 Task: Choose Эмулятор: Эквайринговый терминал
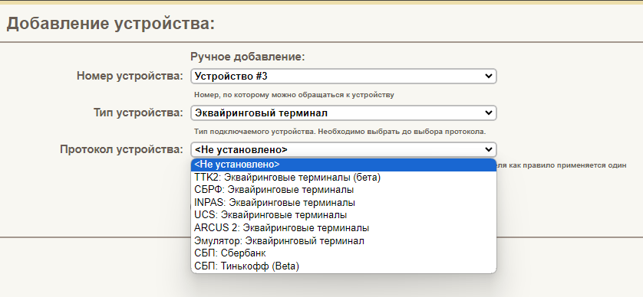[x=344, y=241]
